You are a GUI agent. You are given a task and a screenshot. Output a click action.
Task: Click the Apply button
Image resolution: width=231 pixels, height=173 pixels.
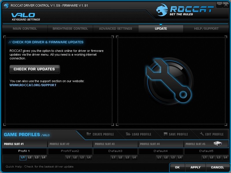(195, 167)
